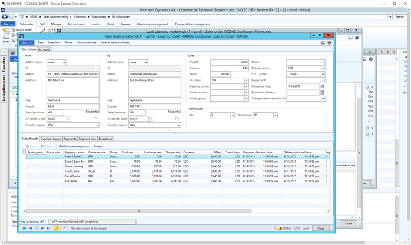
Task: Open calendar picker for Requested delivery date
Action: pyautogui.click(x=322, y=92)
